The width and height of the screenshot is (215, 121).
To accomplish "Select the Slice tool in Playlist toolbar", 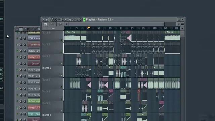I will [70, 20].
